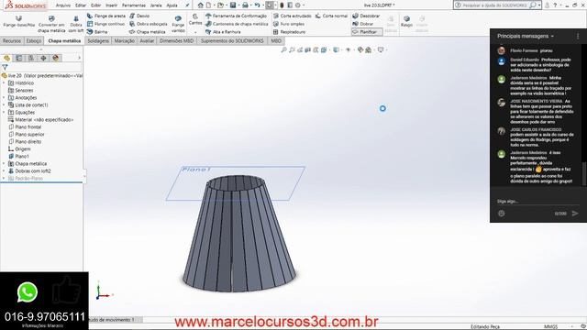Click the Plano1 label in viewport
Screen dimensions: 587x330
tap(195, 170)
